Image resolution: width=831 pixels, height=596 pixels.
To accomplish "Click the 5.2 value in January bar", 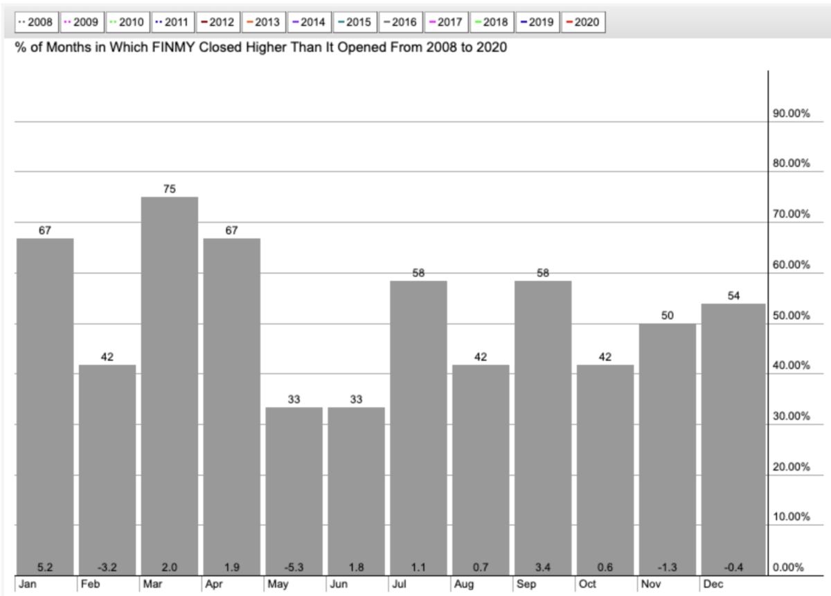I will coord(45,568).
